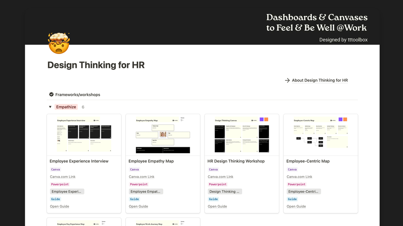Open Employee Day Experience Map thumbnail

[84, 222]
